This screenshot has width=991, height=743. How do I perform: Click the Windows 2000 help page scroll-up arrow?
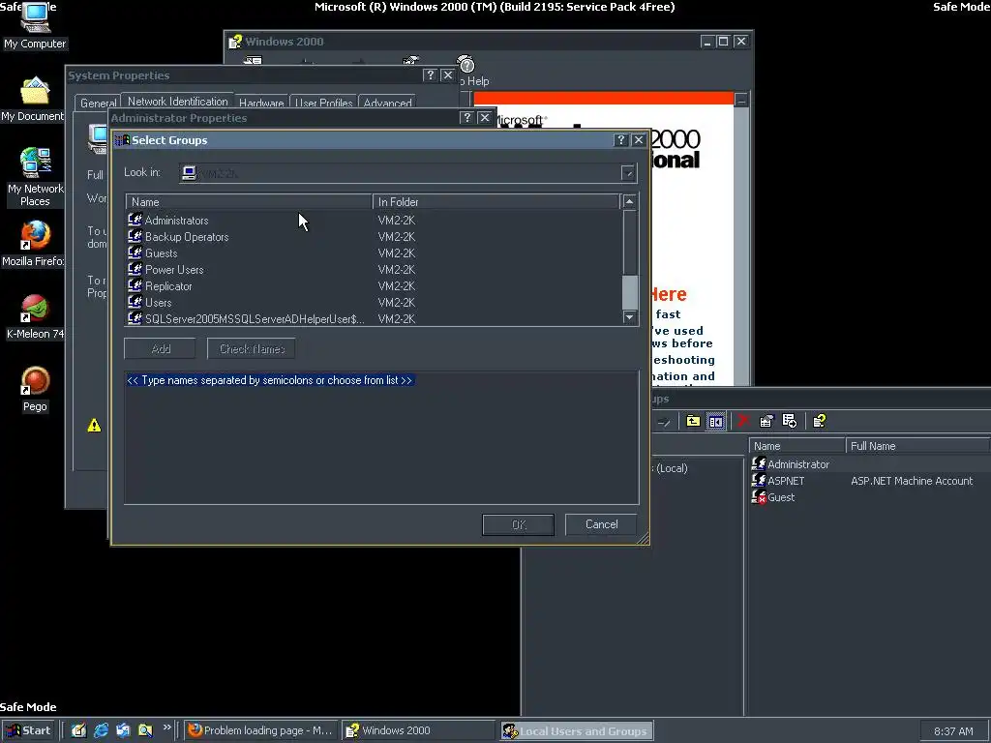[741, 100]
